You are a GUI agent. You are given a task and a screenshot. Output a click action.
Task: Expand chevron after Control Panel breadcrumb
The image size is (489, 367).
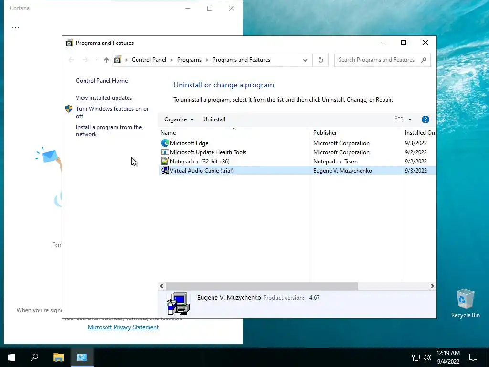tap(171, 60)
